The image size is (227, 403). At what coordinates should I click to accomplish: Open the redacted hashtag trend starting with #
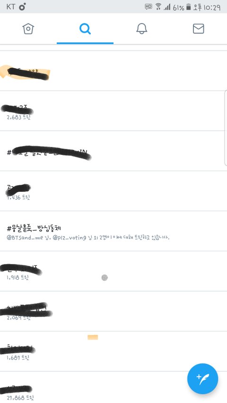pyautogui.click(x=113, y=151)
